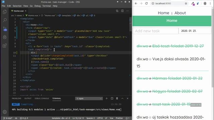214x120 pixels.
Task: Click the browser Back arrow
Action: click(136, 4)
